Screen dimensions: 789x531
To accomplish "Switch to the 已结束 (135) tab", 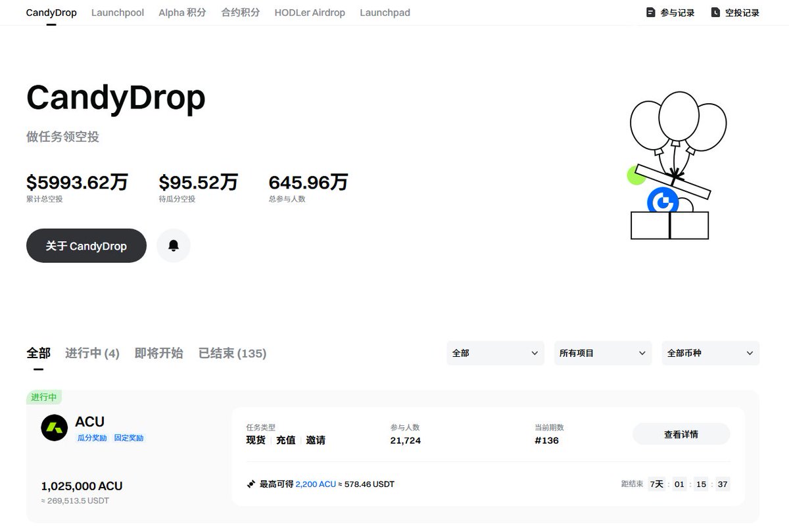I will pyautogui.click(x=231, y=353).
